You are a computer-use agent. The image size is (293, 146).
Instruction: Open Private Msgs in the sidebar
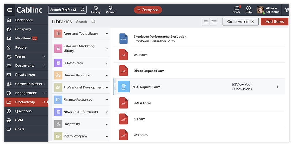tap(26, 75)
